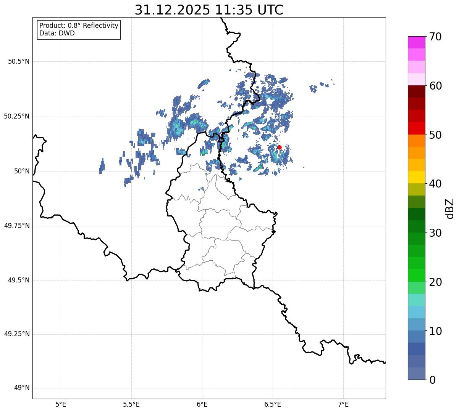Click the 5°E longitude label
459x412 pixels.
(x=61, y=404)
